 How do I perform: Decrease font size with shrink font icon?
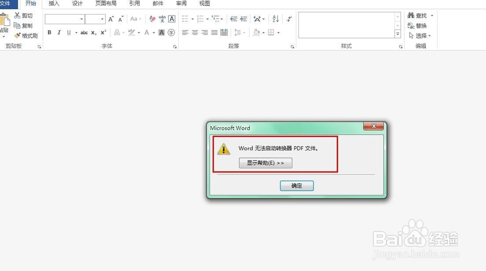click(x=121, y=19)
